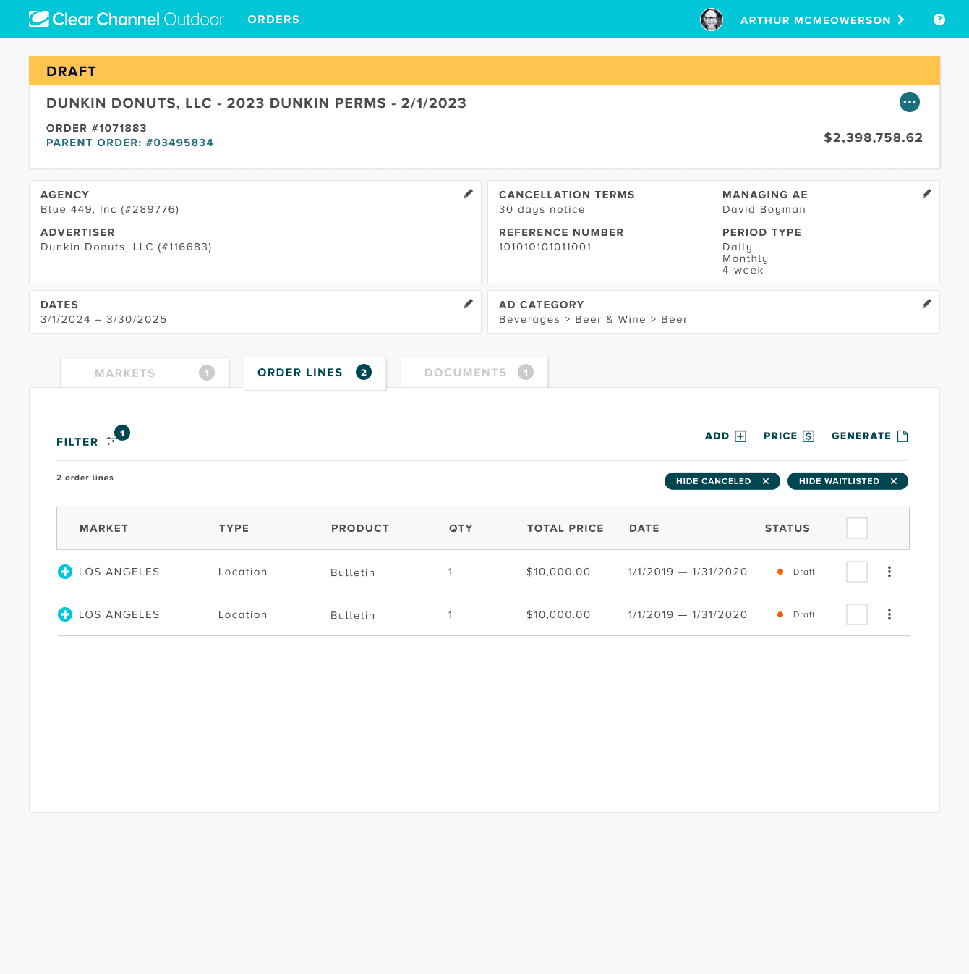
Task: Click the Dunkin Donuts, LLC (#116683) advertiser
Action: point(126,247)
